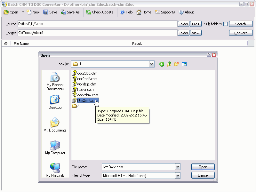Click the Create New Folder icon
This screenshot has width=256, height=192.
pos(177,64)
